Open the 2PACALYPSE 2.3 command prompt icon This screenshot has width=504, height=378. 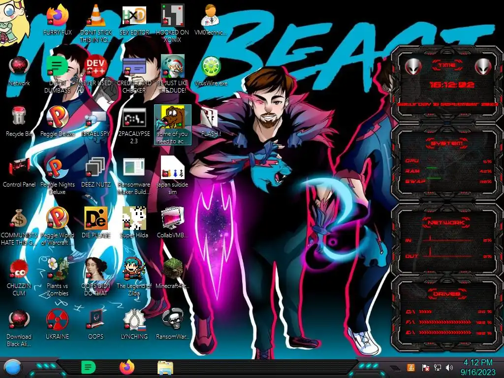click(x=134, y=126)
